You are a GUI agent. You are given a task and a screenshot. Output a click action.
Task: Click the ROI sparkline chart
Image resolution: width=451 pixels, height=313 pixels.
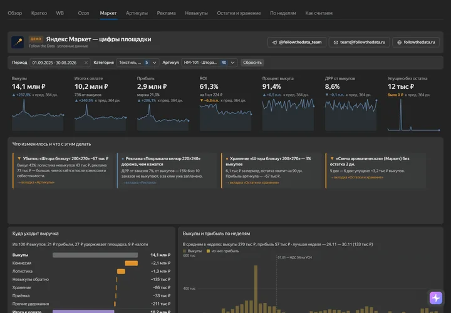pos(225,117)
